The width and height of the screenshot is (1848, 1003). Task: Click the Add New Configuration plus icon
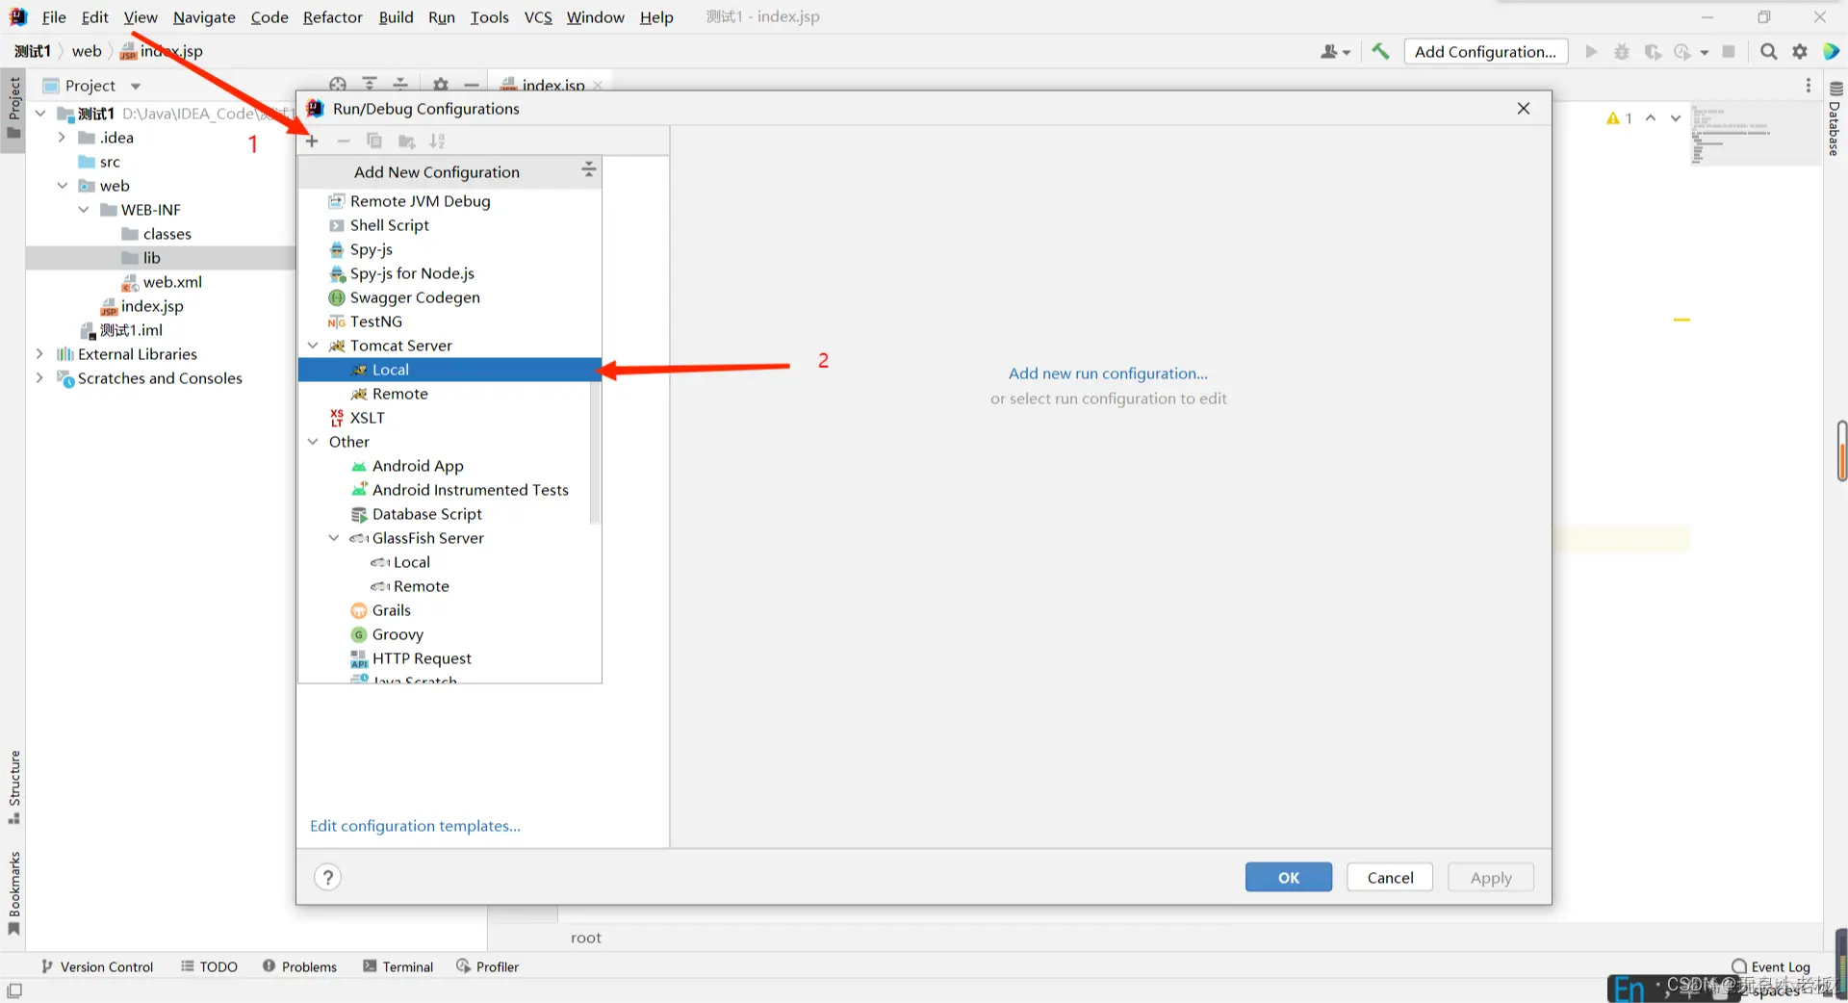[312, 141]
